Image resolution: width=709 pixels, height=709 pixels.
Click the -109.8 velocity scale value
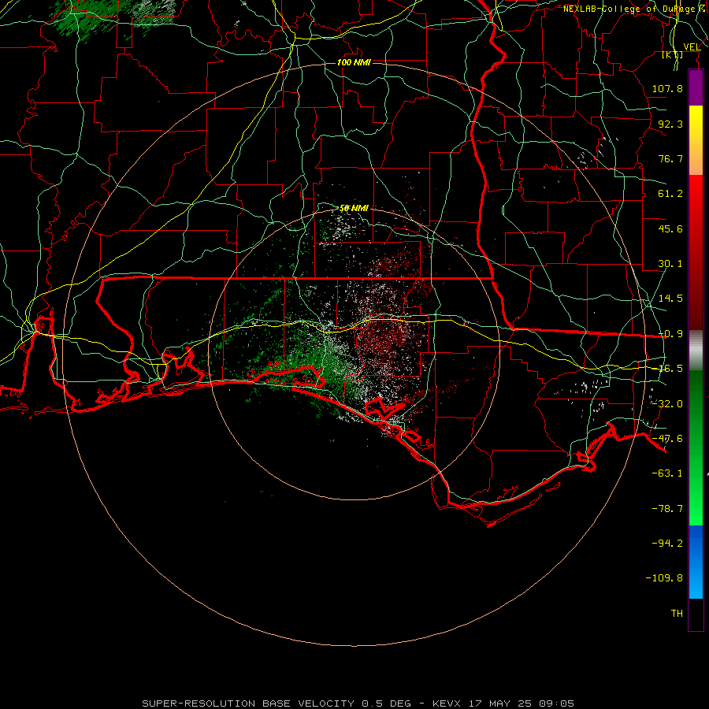(664, 578)
